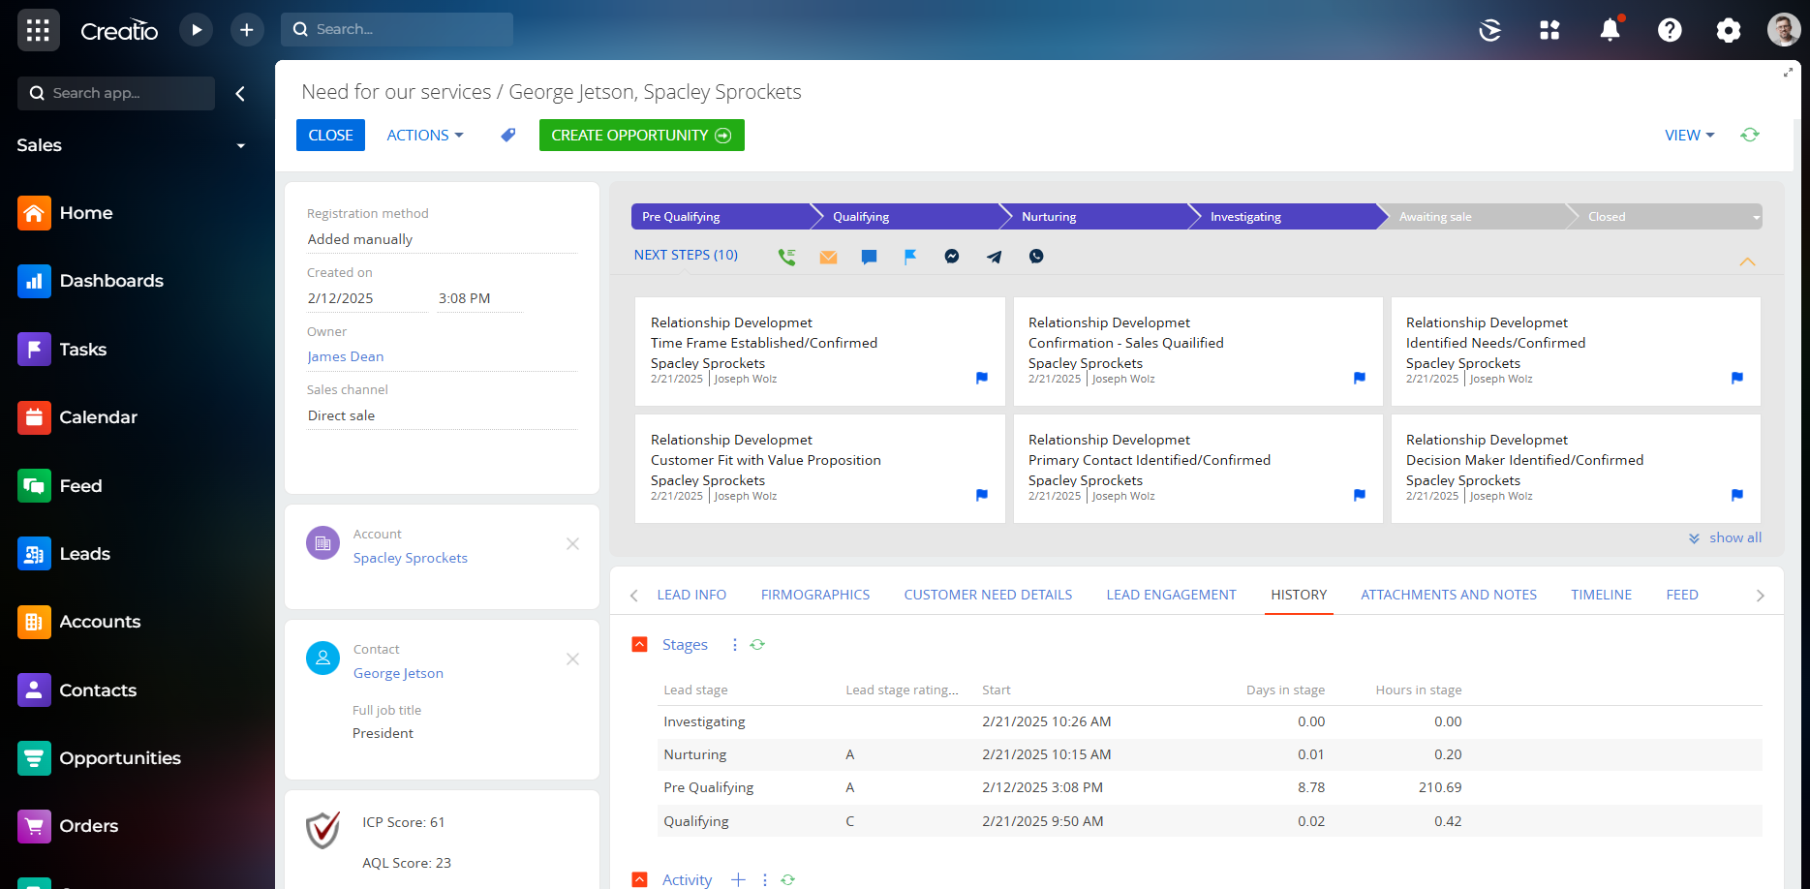
Task: Open Calendar section
Action: coord(77,417)
